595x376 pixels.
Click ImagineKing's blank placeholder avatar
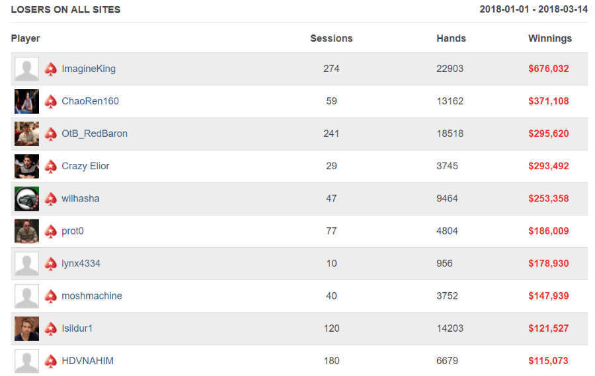[26, 69]
